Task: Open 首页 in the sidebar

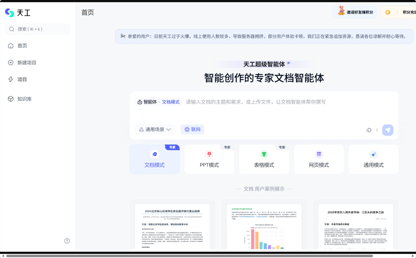Action: (22, 46)
